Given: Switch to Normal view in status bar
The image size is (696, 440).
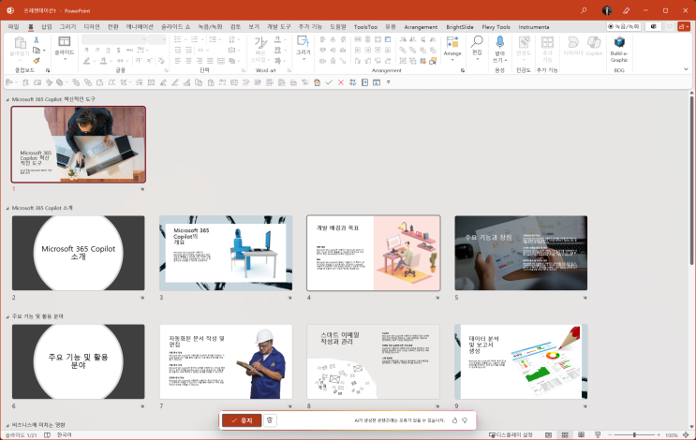Looking at the screenshot, I should point(549,435).
